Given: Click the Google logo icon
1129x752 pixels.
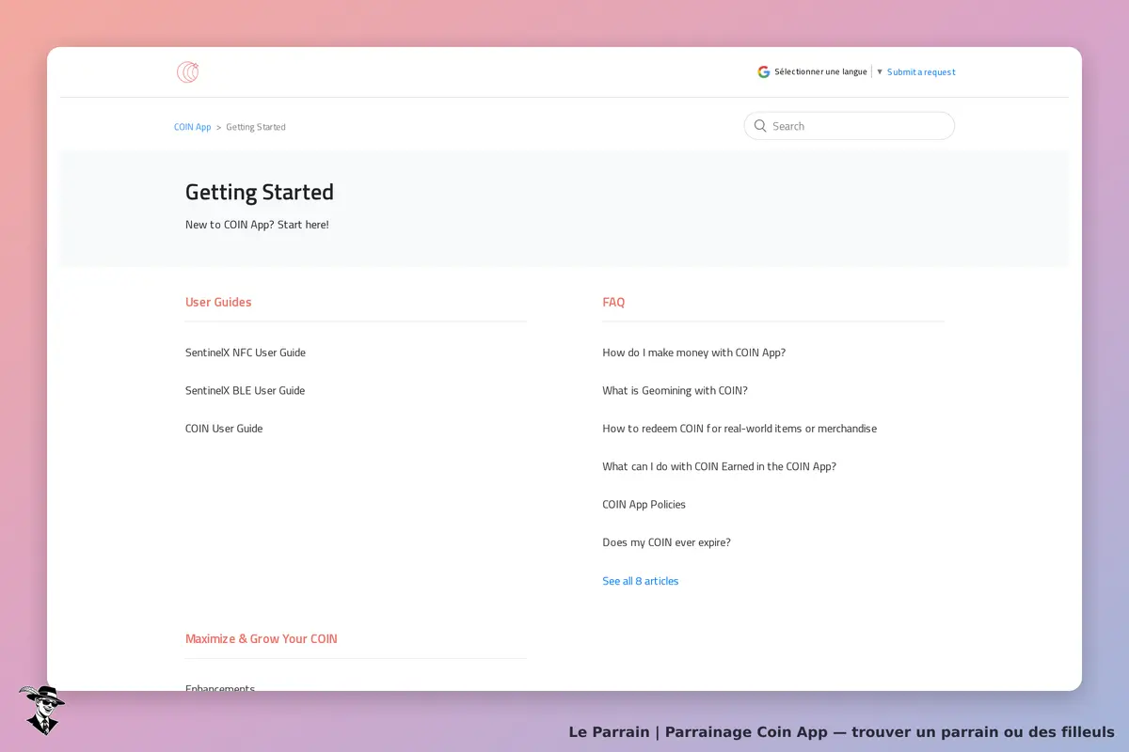Looking at the screenshot, I should click(x=764, y=71).
